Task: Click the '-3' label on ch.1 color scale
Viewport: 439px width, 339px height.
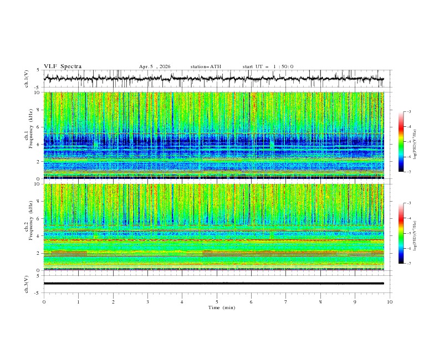Action: tap(409, 111)
